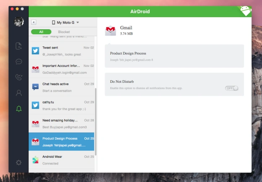The image size is (262, 182).
Task: Open the messages speech bubble icon
Action: click(x=19, y=62)
